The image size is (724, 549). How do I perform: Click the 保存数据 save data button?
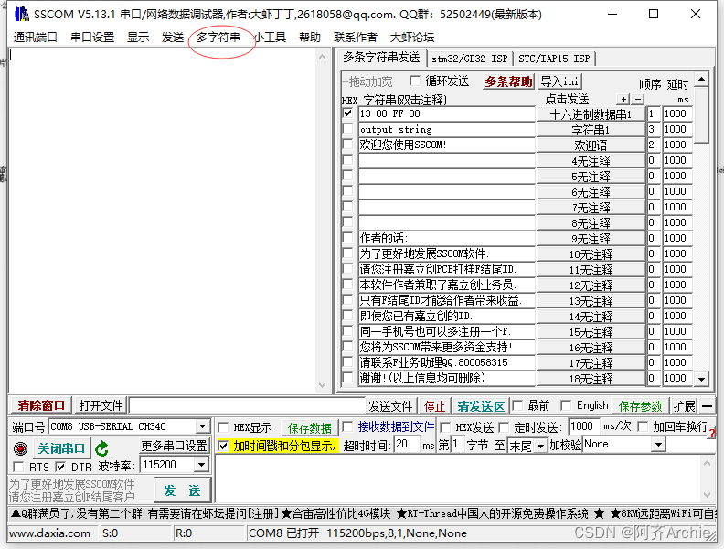coord(309,428)
